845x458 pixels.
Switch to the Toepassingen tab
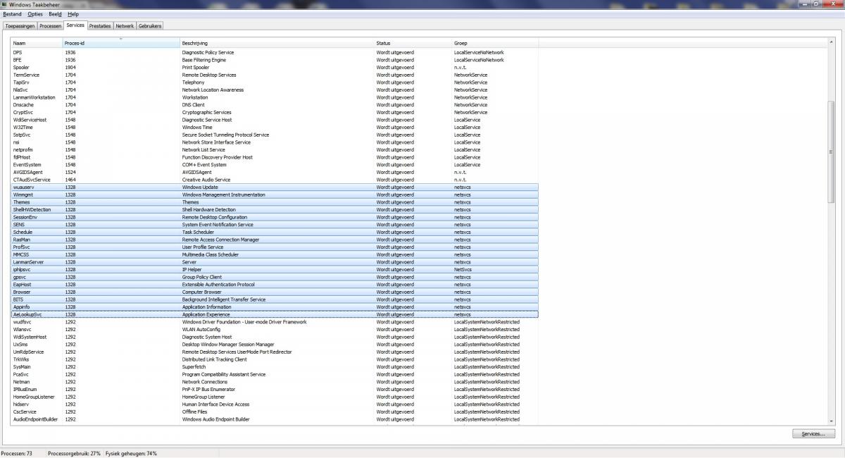(20, 26)
